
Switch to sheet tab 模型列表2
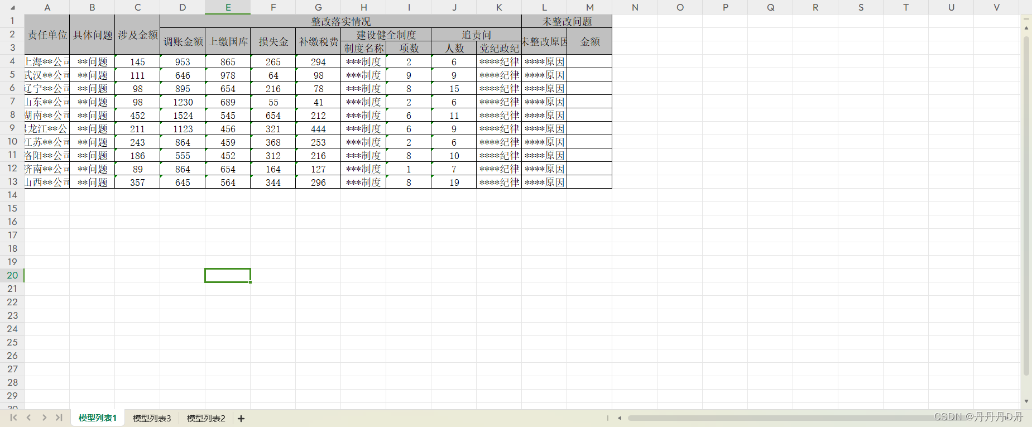pyautogui.click(x=206, y=418)
